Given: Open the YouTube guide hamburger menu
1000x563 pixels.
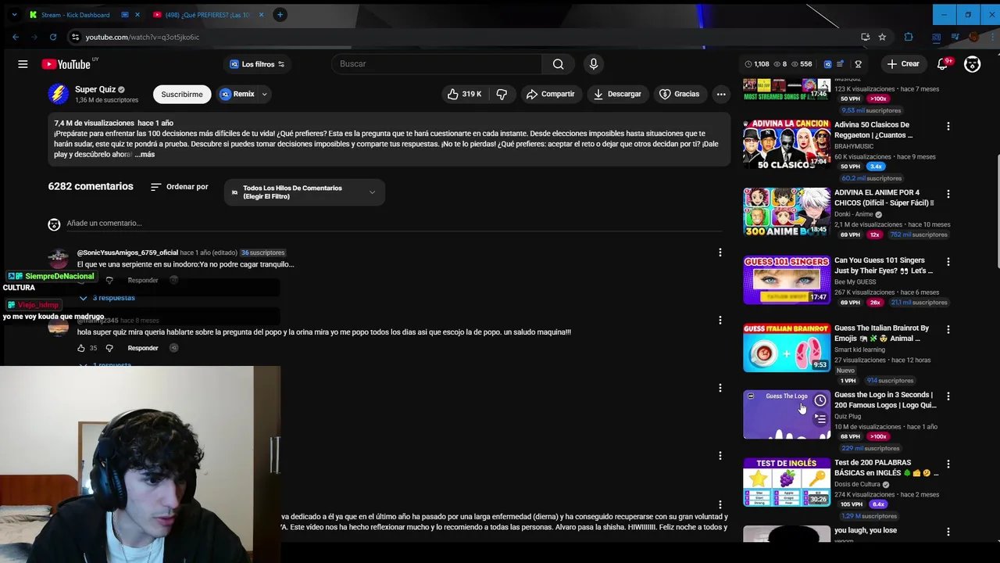Looking at the screenshot, I should pos(23,64).
